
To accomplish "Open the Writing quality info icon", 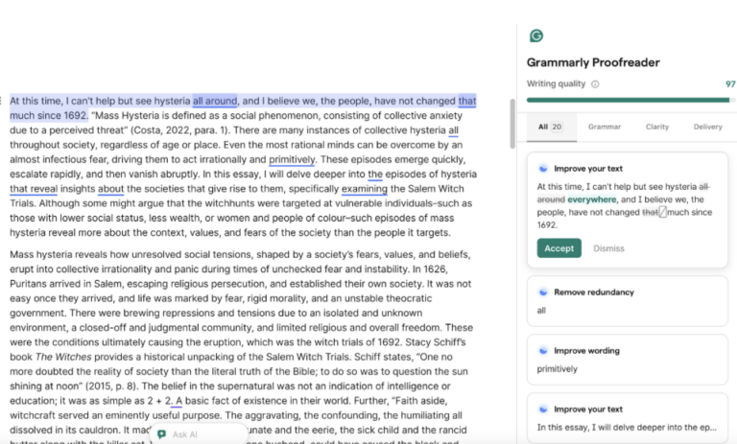I will click(595, 84).
